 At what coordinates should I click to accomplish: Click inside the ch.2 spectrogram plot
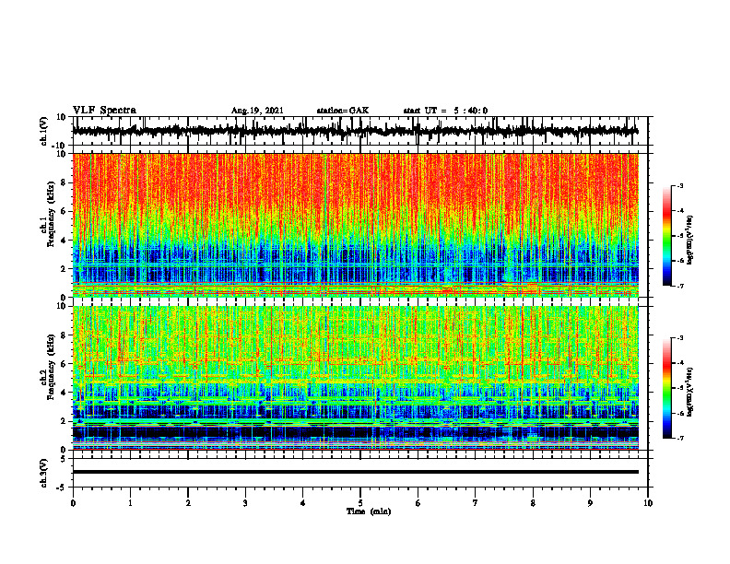pos(355,378)
